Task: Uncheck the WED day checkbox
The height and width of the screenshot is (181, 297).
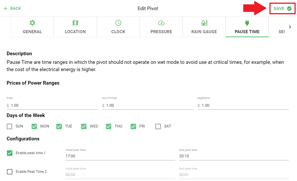Action: pos(84,126)
